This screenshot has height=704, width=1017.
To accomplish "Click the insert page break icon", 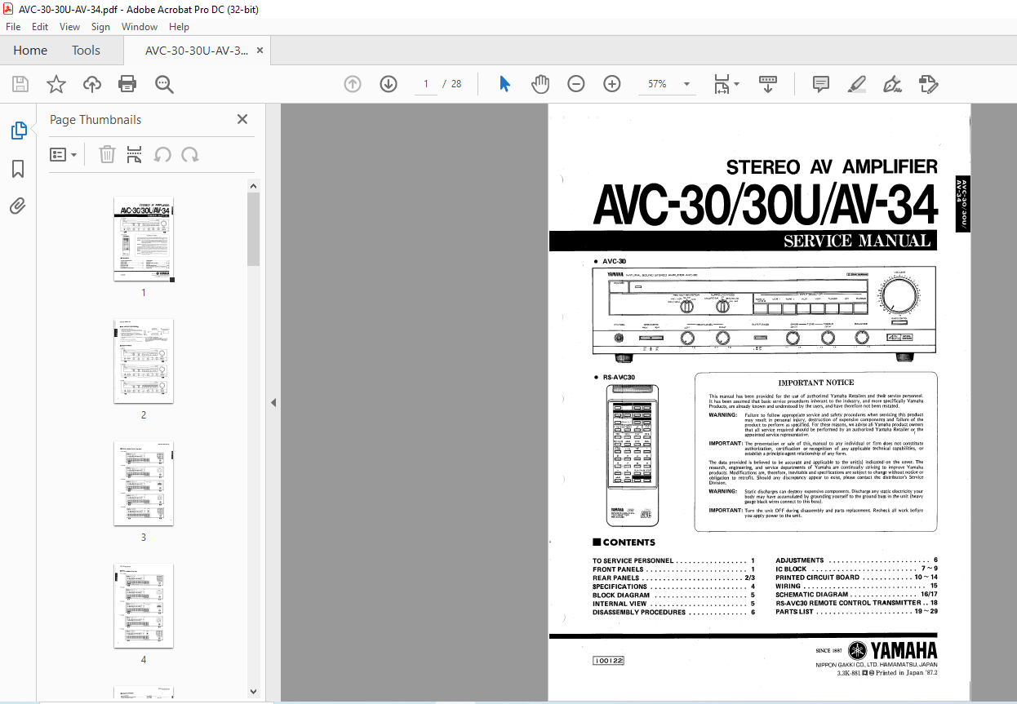I will pos(135,154).
